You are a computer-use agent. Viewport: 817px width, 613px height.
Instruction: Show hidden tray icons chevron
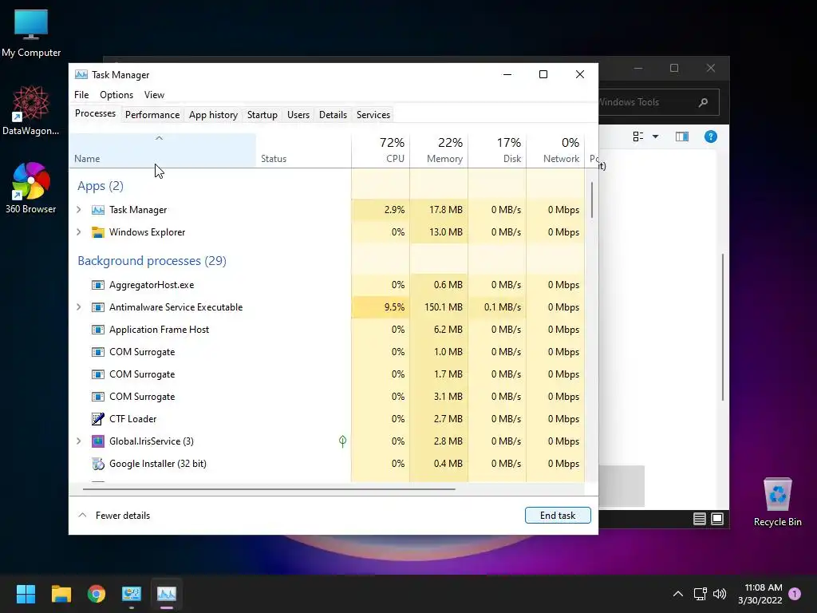(x=678, y=593)
